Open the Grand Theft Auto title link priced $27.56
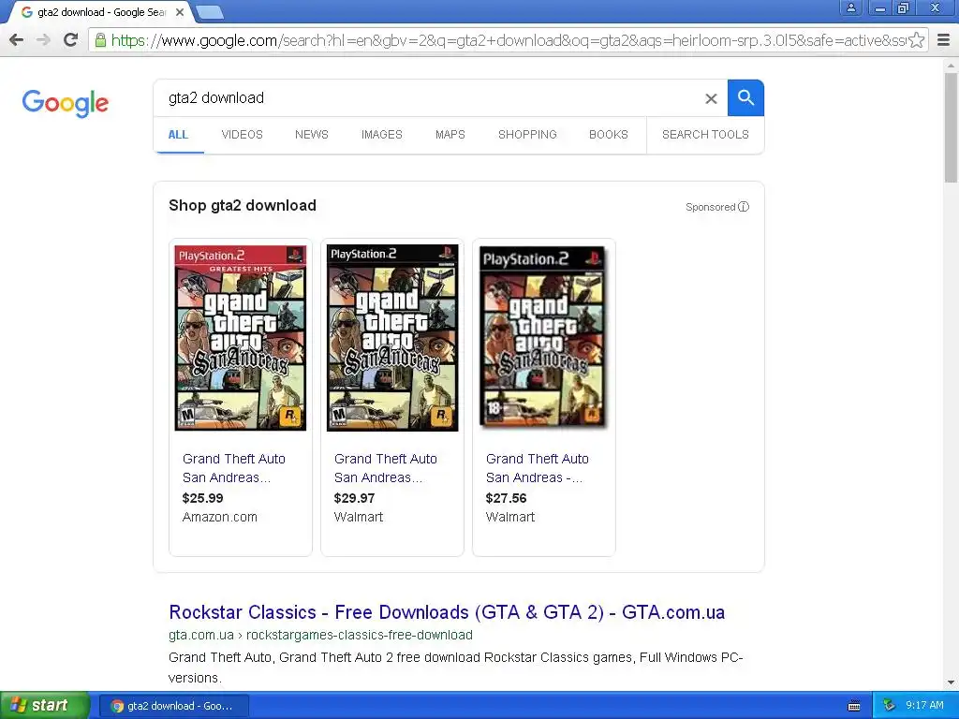The height and width of the screenshot is (719, 959). coord(537,468)
